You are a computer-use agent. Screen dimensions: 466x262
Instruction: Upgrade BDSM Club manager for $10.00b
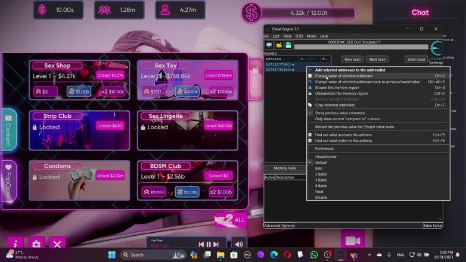(x=187, y=192)
